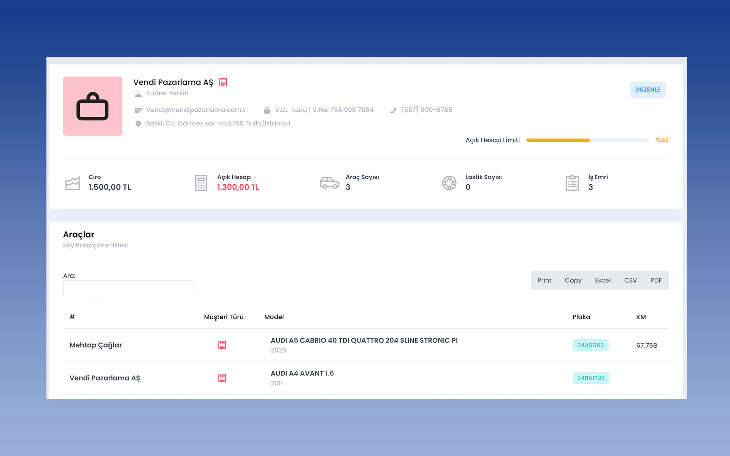Click the Araçlar section heading
730x456 pixels.
point(79,234)
